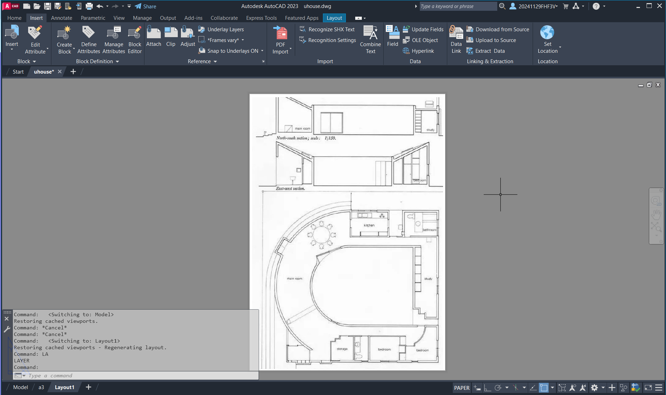The height and width of the screenshot is (395, 666).
Task: Toggle Object Snap Tracking angle icon
Action: (x=533, y=388)
